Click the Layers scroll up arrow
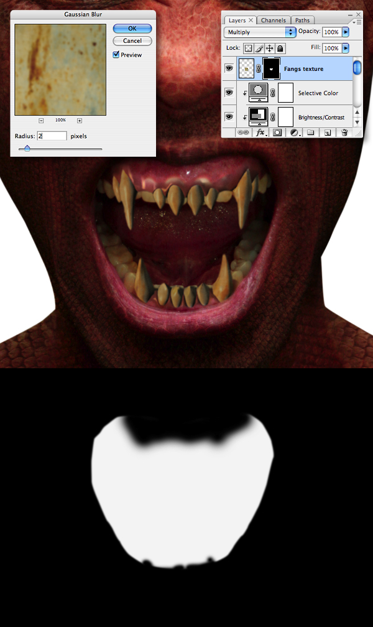This screenshot has height=627, width=373. coord(357,113)
